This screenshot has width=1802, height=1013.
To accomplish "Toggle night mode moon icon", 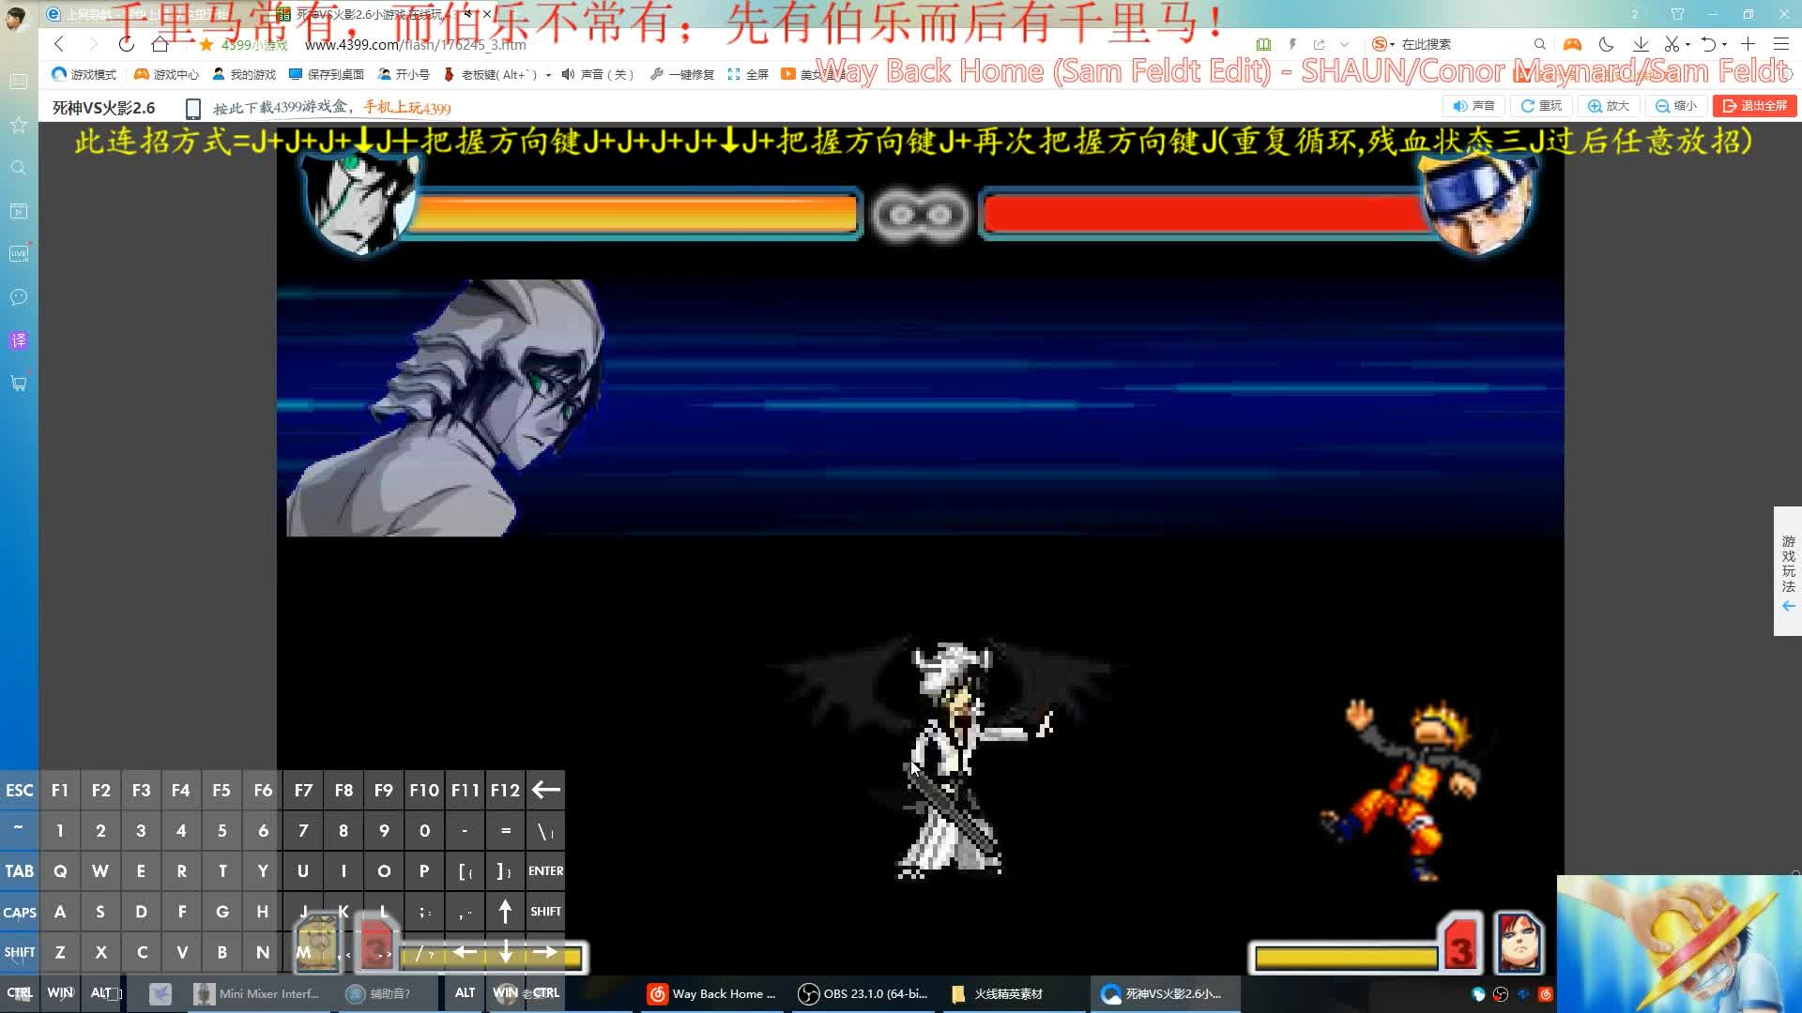I will tap(1606, 44).
